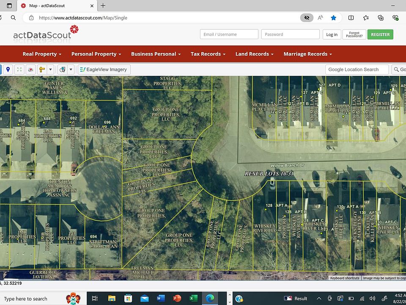Click the RESUB LOTS 10-31 label

[x=269, y=174]
